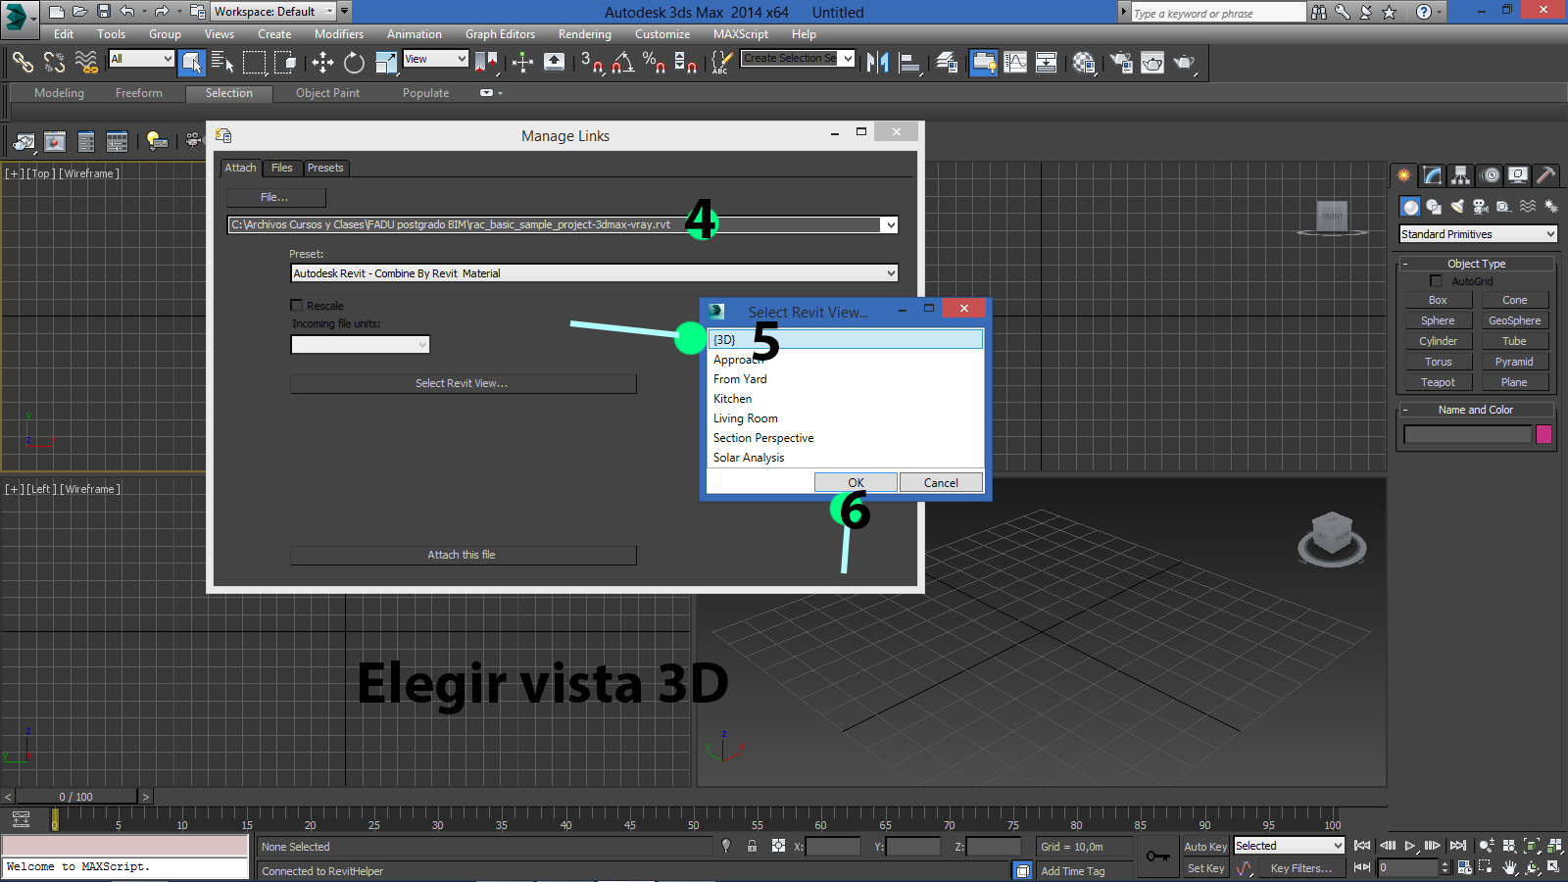This screenshot has height=882, width=1568.
Task: Open the MAXScript menu
Action: (x=741, y=34)
